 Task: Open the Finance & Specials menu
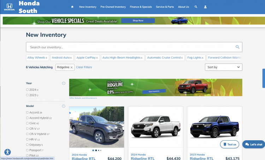pos(141,7)
